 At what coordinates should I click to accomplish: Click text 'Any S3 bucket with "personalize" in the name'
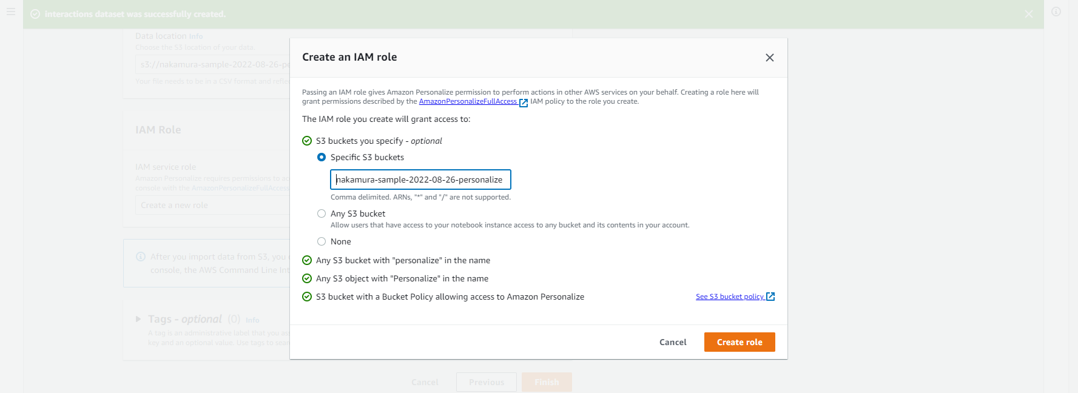[x=403, y=260]
